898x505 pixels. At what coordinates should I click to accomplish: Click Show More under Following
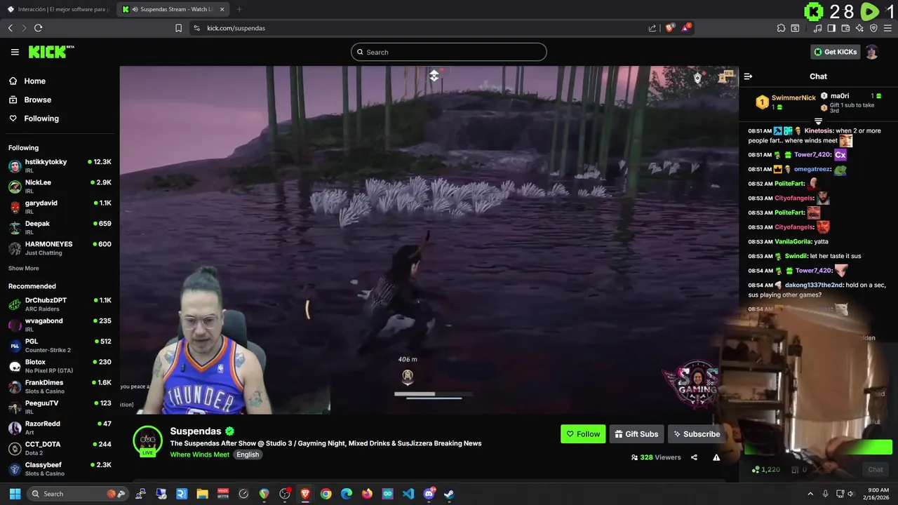coord(23,269)
